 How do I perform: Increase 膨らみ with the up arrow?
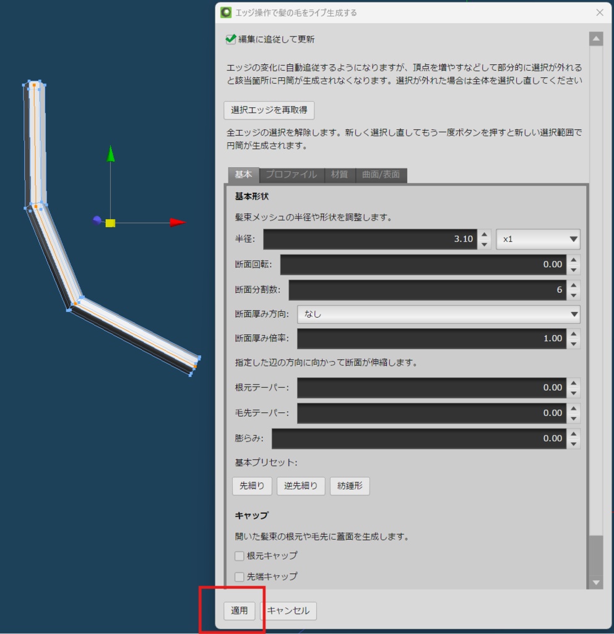[574, 434]
